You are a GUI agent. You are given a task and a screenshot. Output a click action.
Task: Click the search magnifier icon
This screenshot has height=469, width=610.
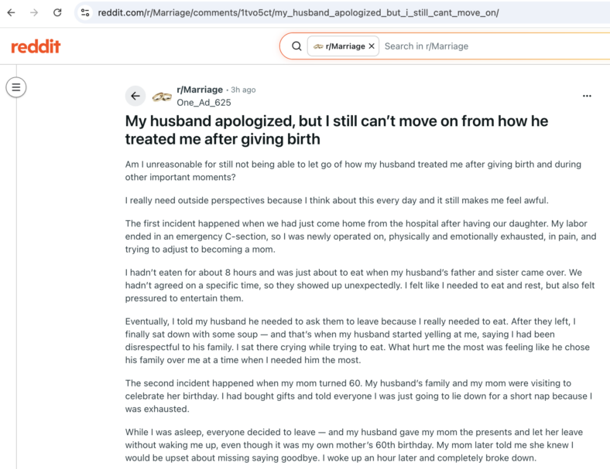tap(296, 46)
